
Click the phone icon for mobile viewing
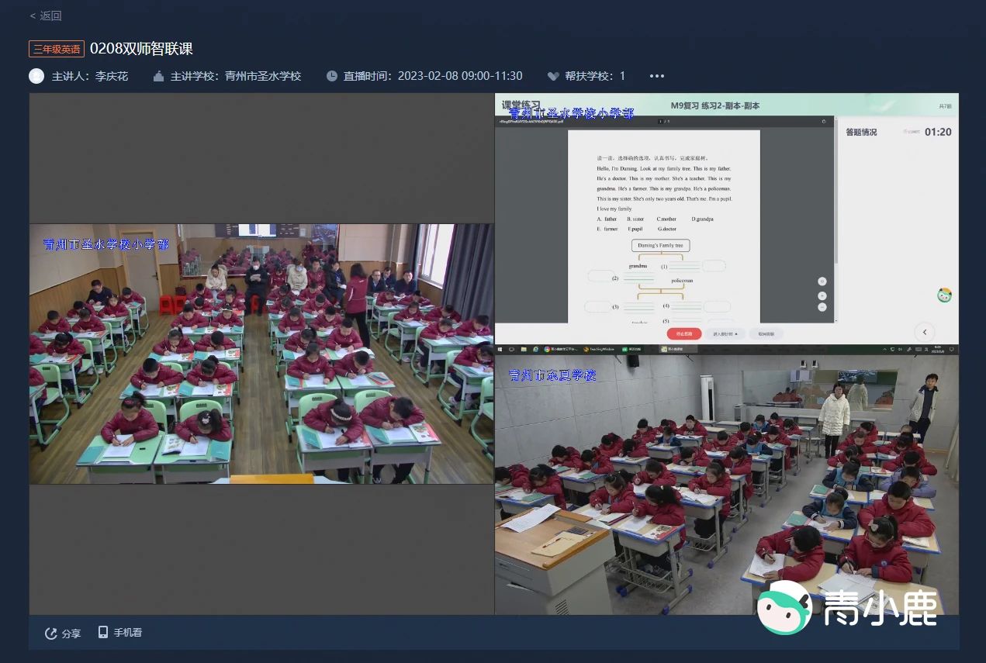click(x=103, y=632)
